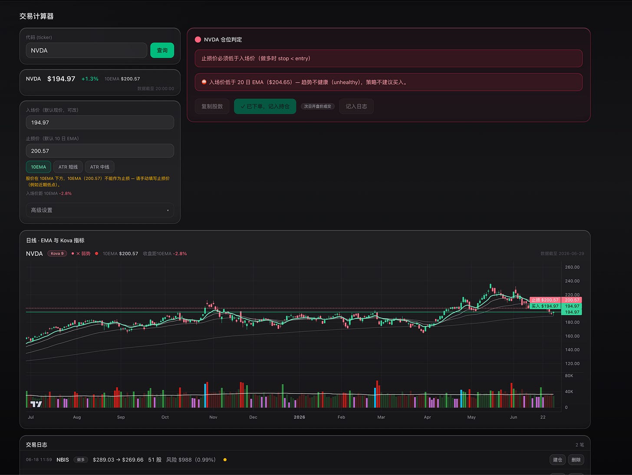Screen dimensions: 632x475
Task: Click the 查询 search button
Action: point(162,50)
